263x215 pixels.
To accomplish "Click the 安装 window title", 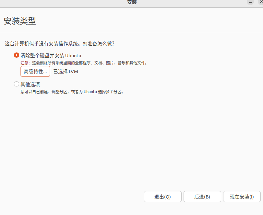I will click(132, 2).
